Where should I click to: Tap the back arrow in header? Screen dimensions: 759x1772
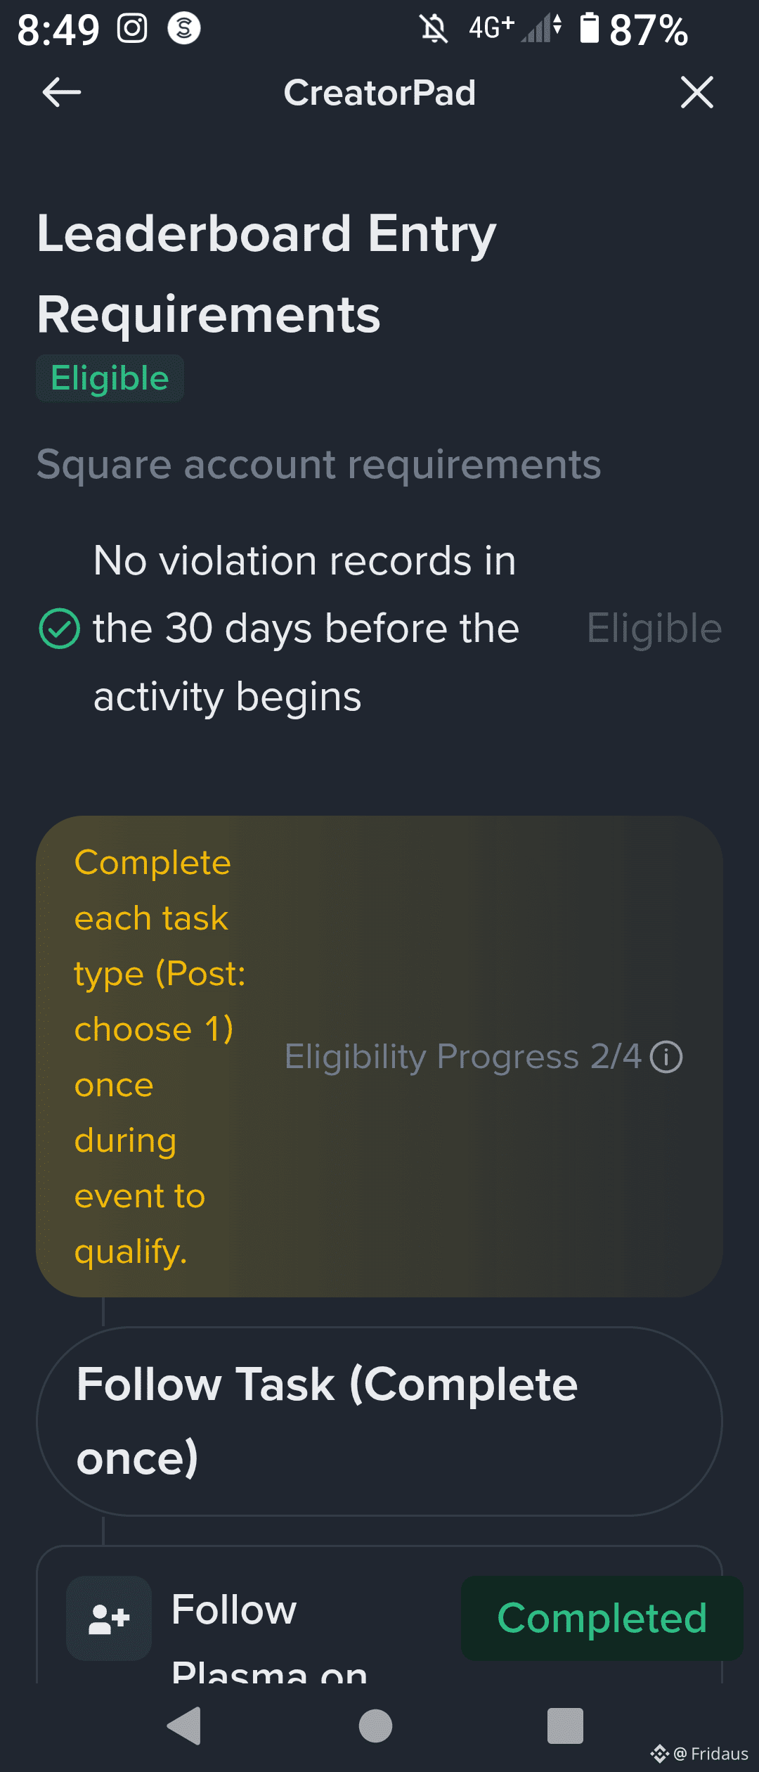coord(62,92)
